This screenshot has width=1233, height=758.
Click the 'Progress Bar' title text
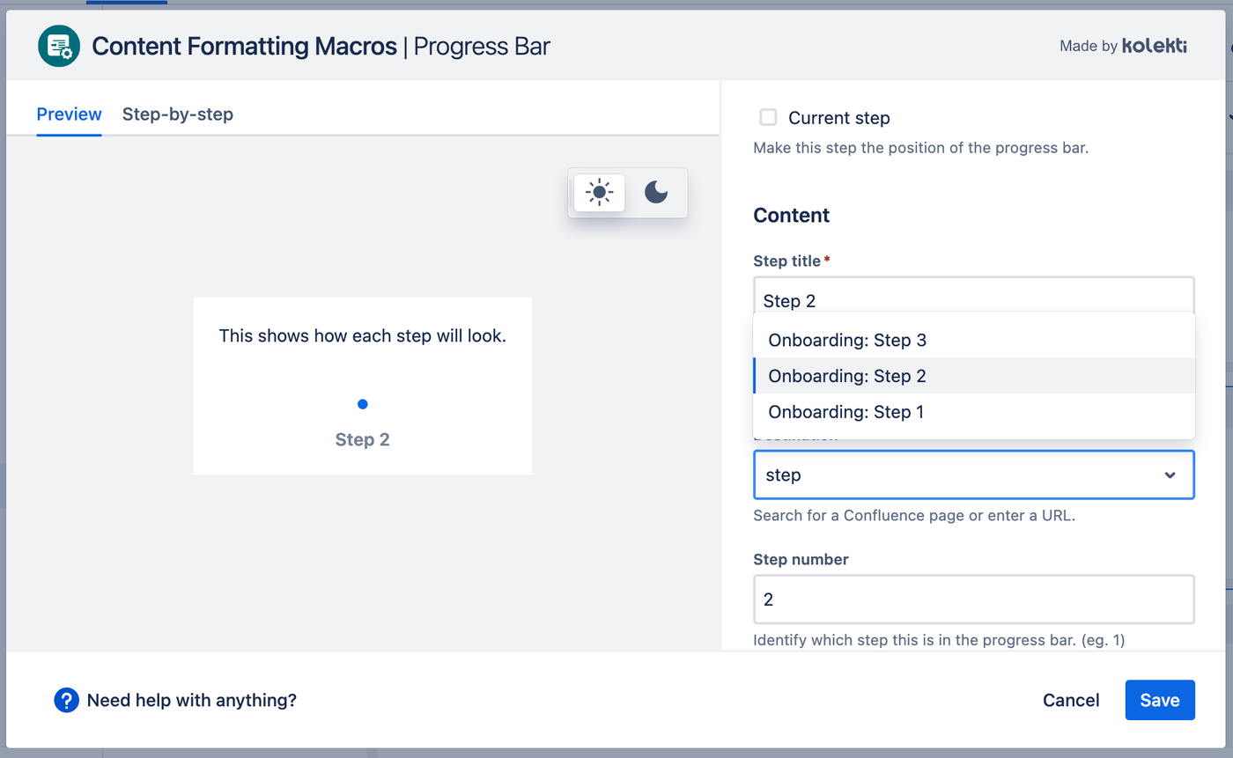[482, 46]
